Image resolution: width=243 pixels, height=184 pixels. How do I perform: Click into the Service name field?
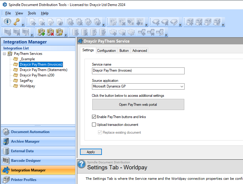[138, 71]
